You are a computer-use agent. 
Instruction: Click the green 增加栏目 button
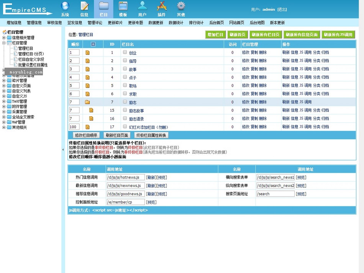click(215, 34)
